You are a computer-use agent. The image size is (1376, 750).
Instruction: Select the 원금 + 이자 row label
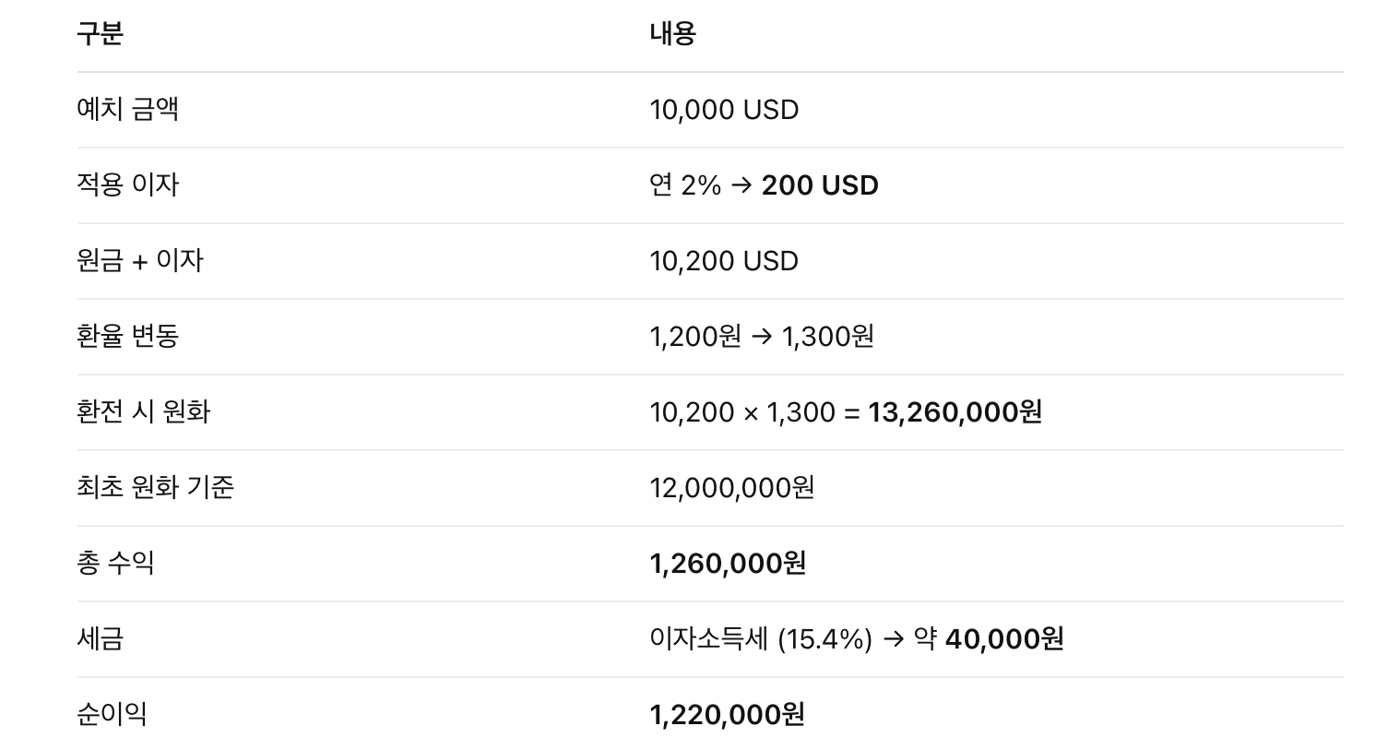(140, 261)
